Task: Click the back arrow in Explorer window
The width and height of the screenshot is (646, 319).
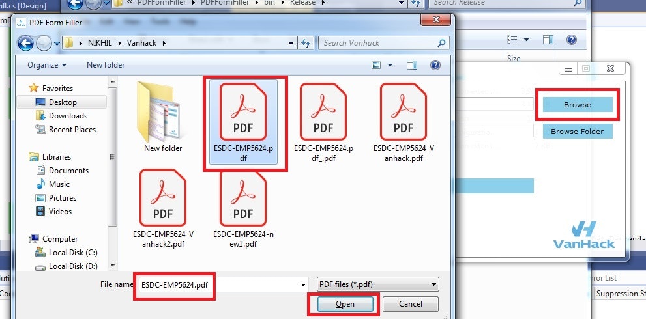Action: pos(75,4)
